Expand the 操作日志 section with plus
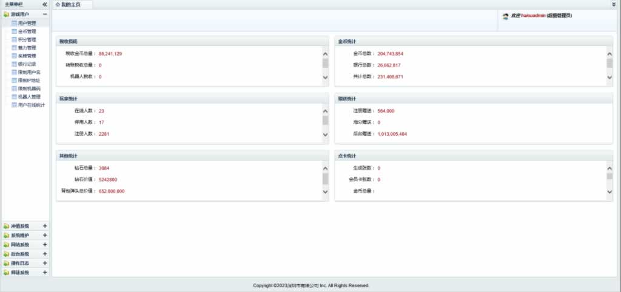 point(45,264)
